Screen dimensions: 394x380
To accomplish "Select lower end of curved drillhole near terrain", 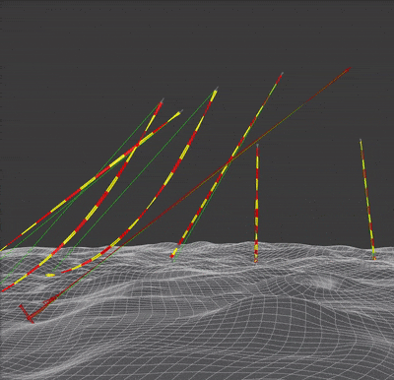I will (x=65, y=272).
